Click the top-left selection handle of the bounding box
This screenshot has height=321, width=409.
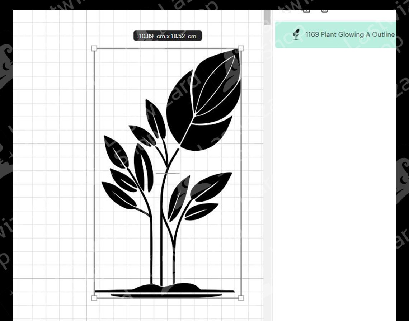[94, 47]
